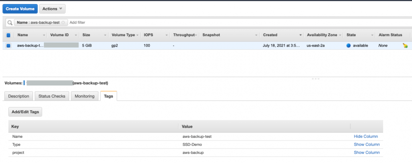Click the July 18, 2021 created cell

[281, 46]
